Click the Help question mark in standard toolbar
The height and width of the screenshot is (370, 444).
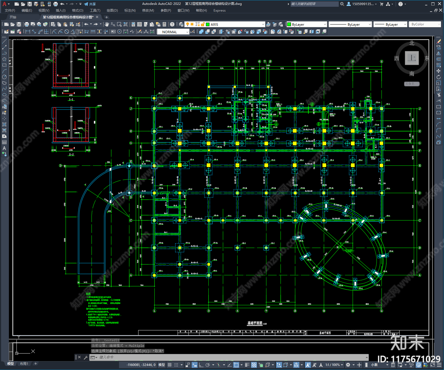point(172,24)
